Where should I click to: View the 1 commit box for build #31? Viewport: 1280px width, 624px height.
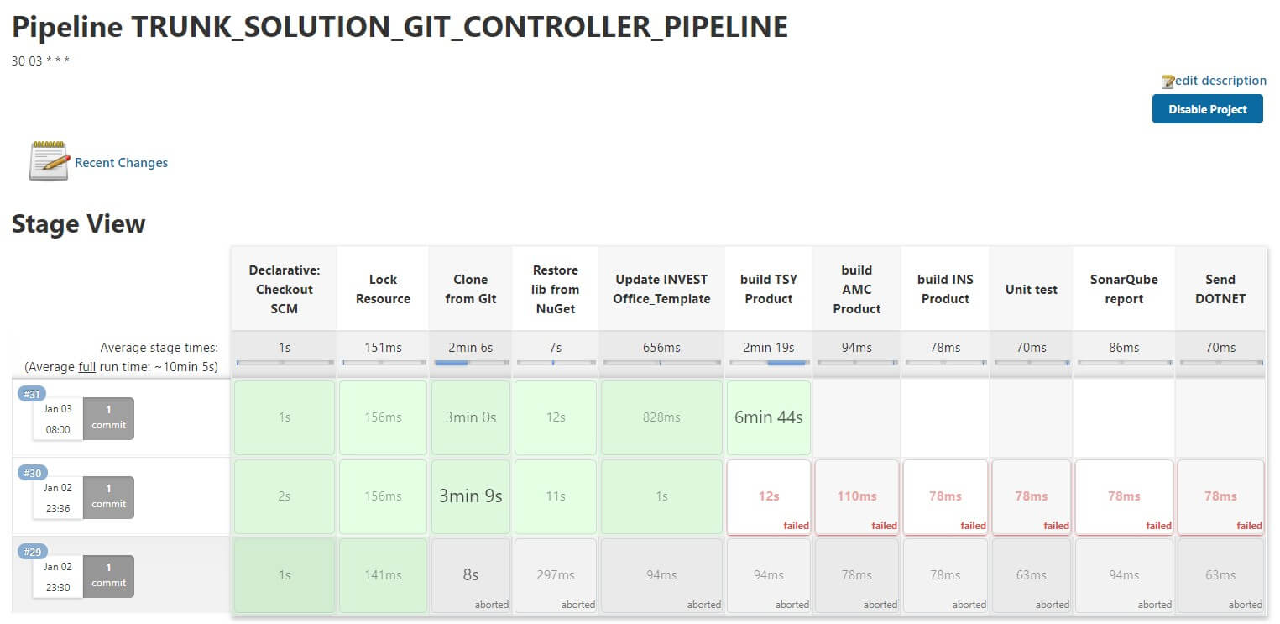click(108, 418)
